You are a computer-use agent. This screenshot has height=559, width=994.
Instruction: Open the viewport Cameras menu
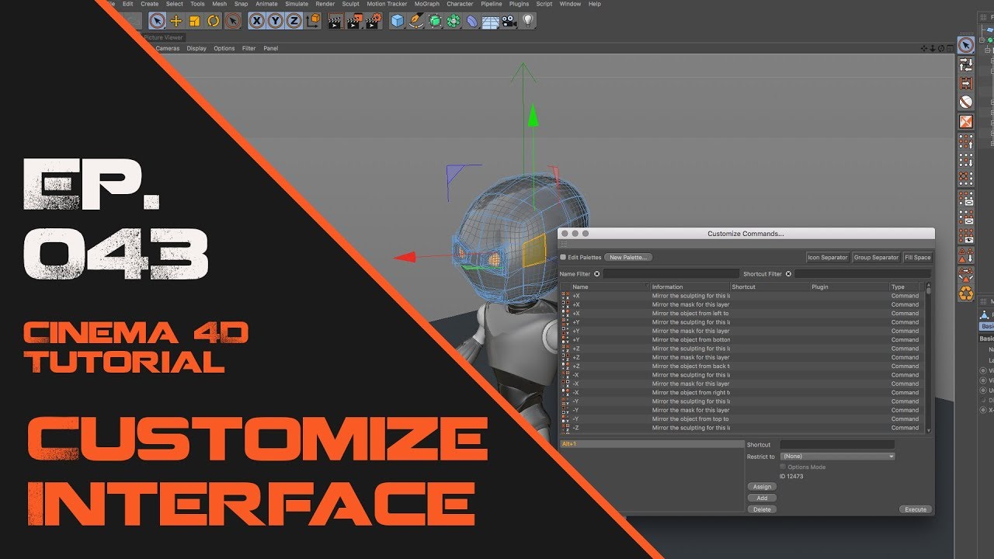tap(167, 48)
